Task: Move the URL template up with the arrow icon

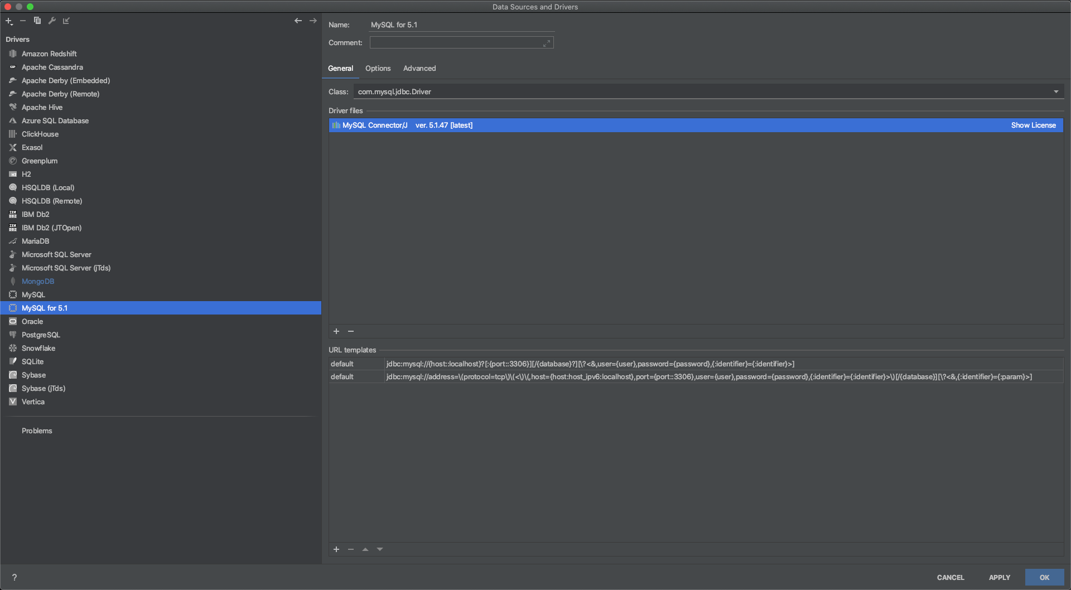Action: [x=365, y=549]
